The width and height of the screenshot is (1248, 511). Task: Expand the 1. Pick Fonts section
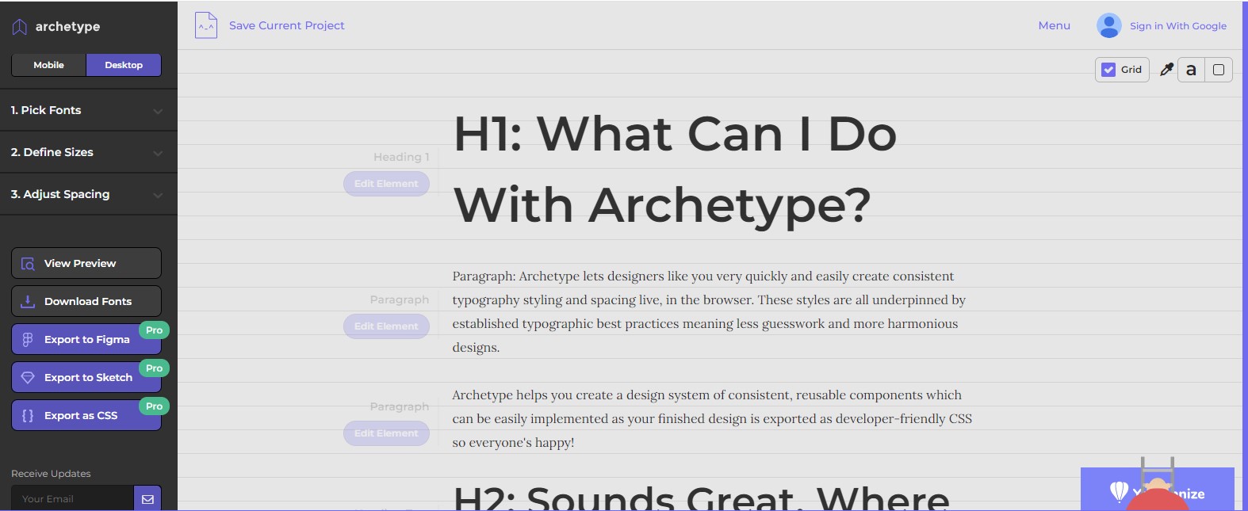point(89,110)
